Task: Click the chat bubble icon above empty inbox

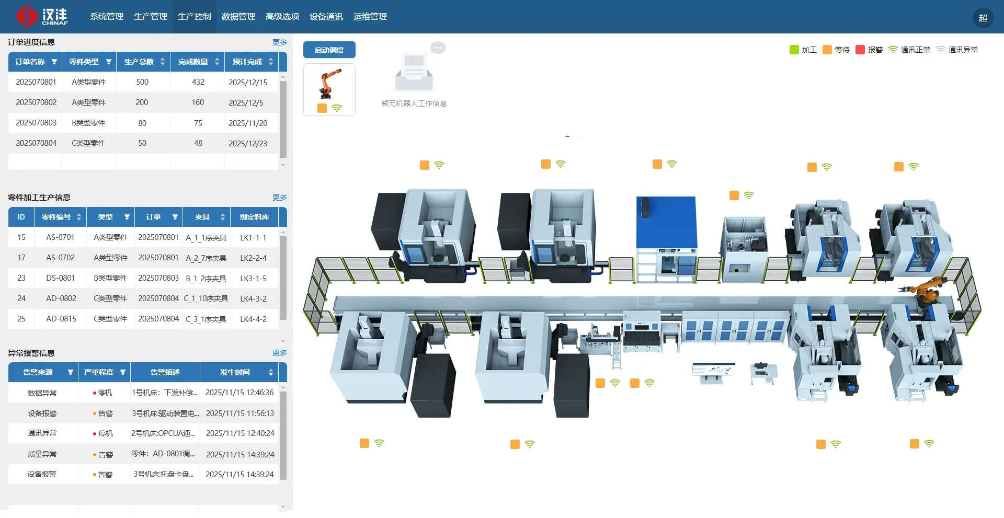Action: tap(438, 48)
